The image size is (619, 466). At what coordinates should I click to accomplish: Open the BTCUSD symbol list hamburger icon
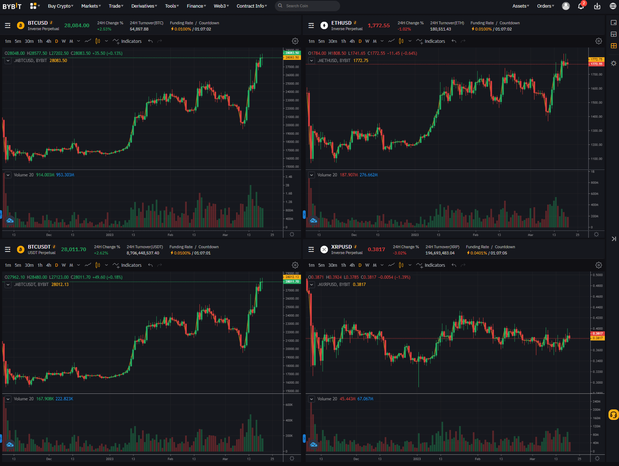coord(8,25)
